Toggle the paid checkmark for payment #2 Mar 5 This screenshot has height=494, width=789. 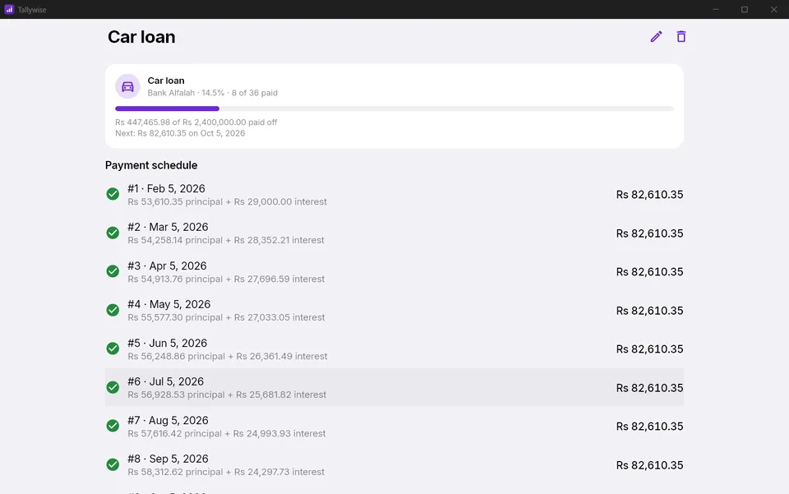(113, 233)
